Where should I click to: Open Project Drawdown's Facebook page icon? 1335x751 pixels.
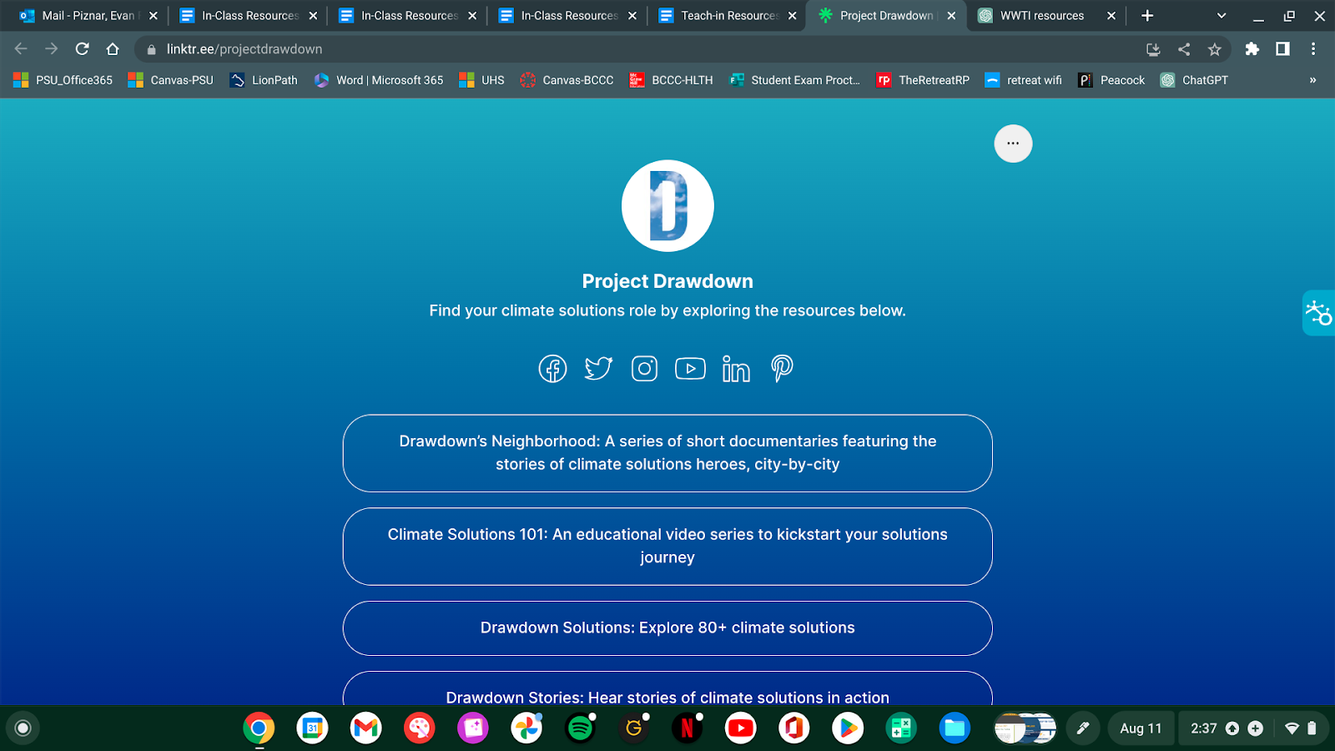[x=552, y=368]
